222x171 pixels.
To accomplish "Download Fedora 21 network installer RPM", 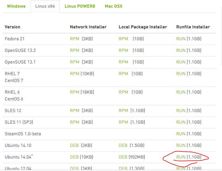I will pyautogui.click(x=75, y=39).
